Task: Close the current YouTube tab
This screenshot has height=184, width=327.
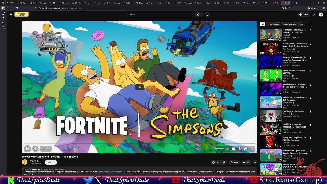Action: click(288, 3)
